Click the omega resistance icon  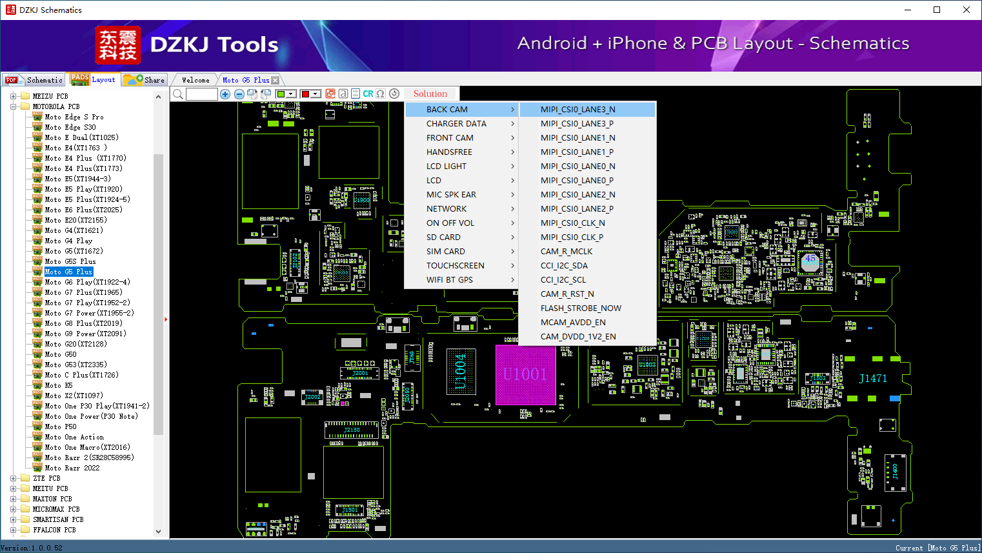pyautogui.click(x=381, y=94)
